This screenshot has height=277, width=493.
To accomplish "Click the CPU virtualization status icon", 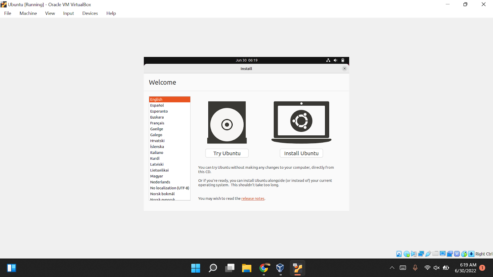I will point(457,254).
